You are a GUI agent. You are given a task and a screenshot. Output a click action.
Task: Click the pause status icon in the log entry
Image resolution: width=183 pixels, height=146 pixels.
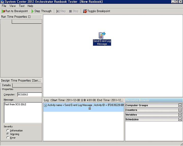coord(45,105)
